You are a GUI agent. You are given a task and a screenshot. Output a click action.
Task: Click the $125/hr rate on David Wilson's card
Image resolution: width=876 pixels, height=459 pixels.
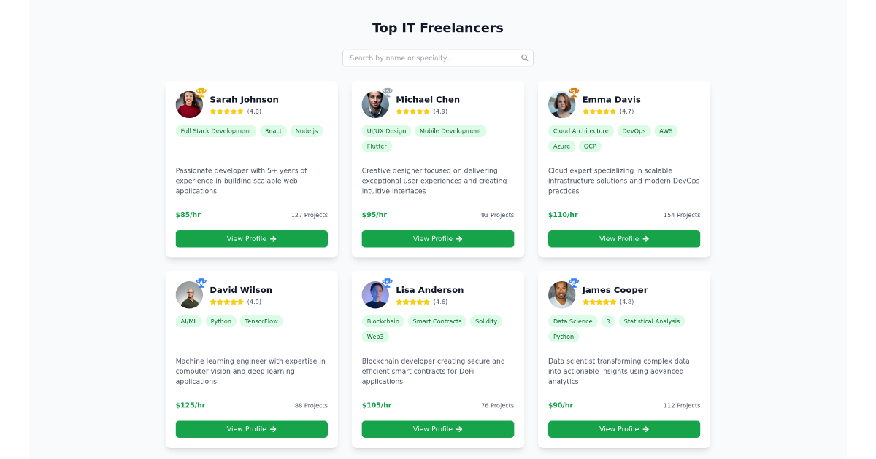click(x=191, y=405)
